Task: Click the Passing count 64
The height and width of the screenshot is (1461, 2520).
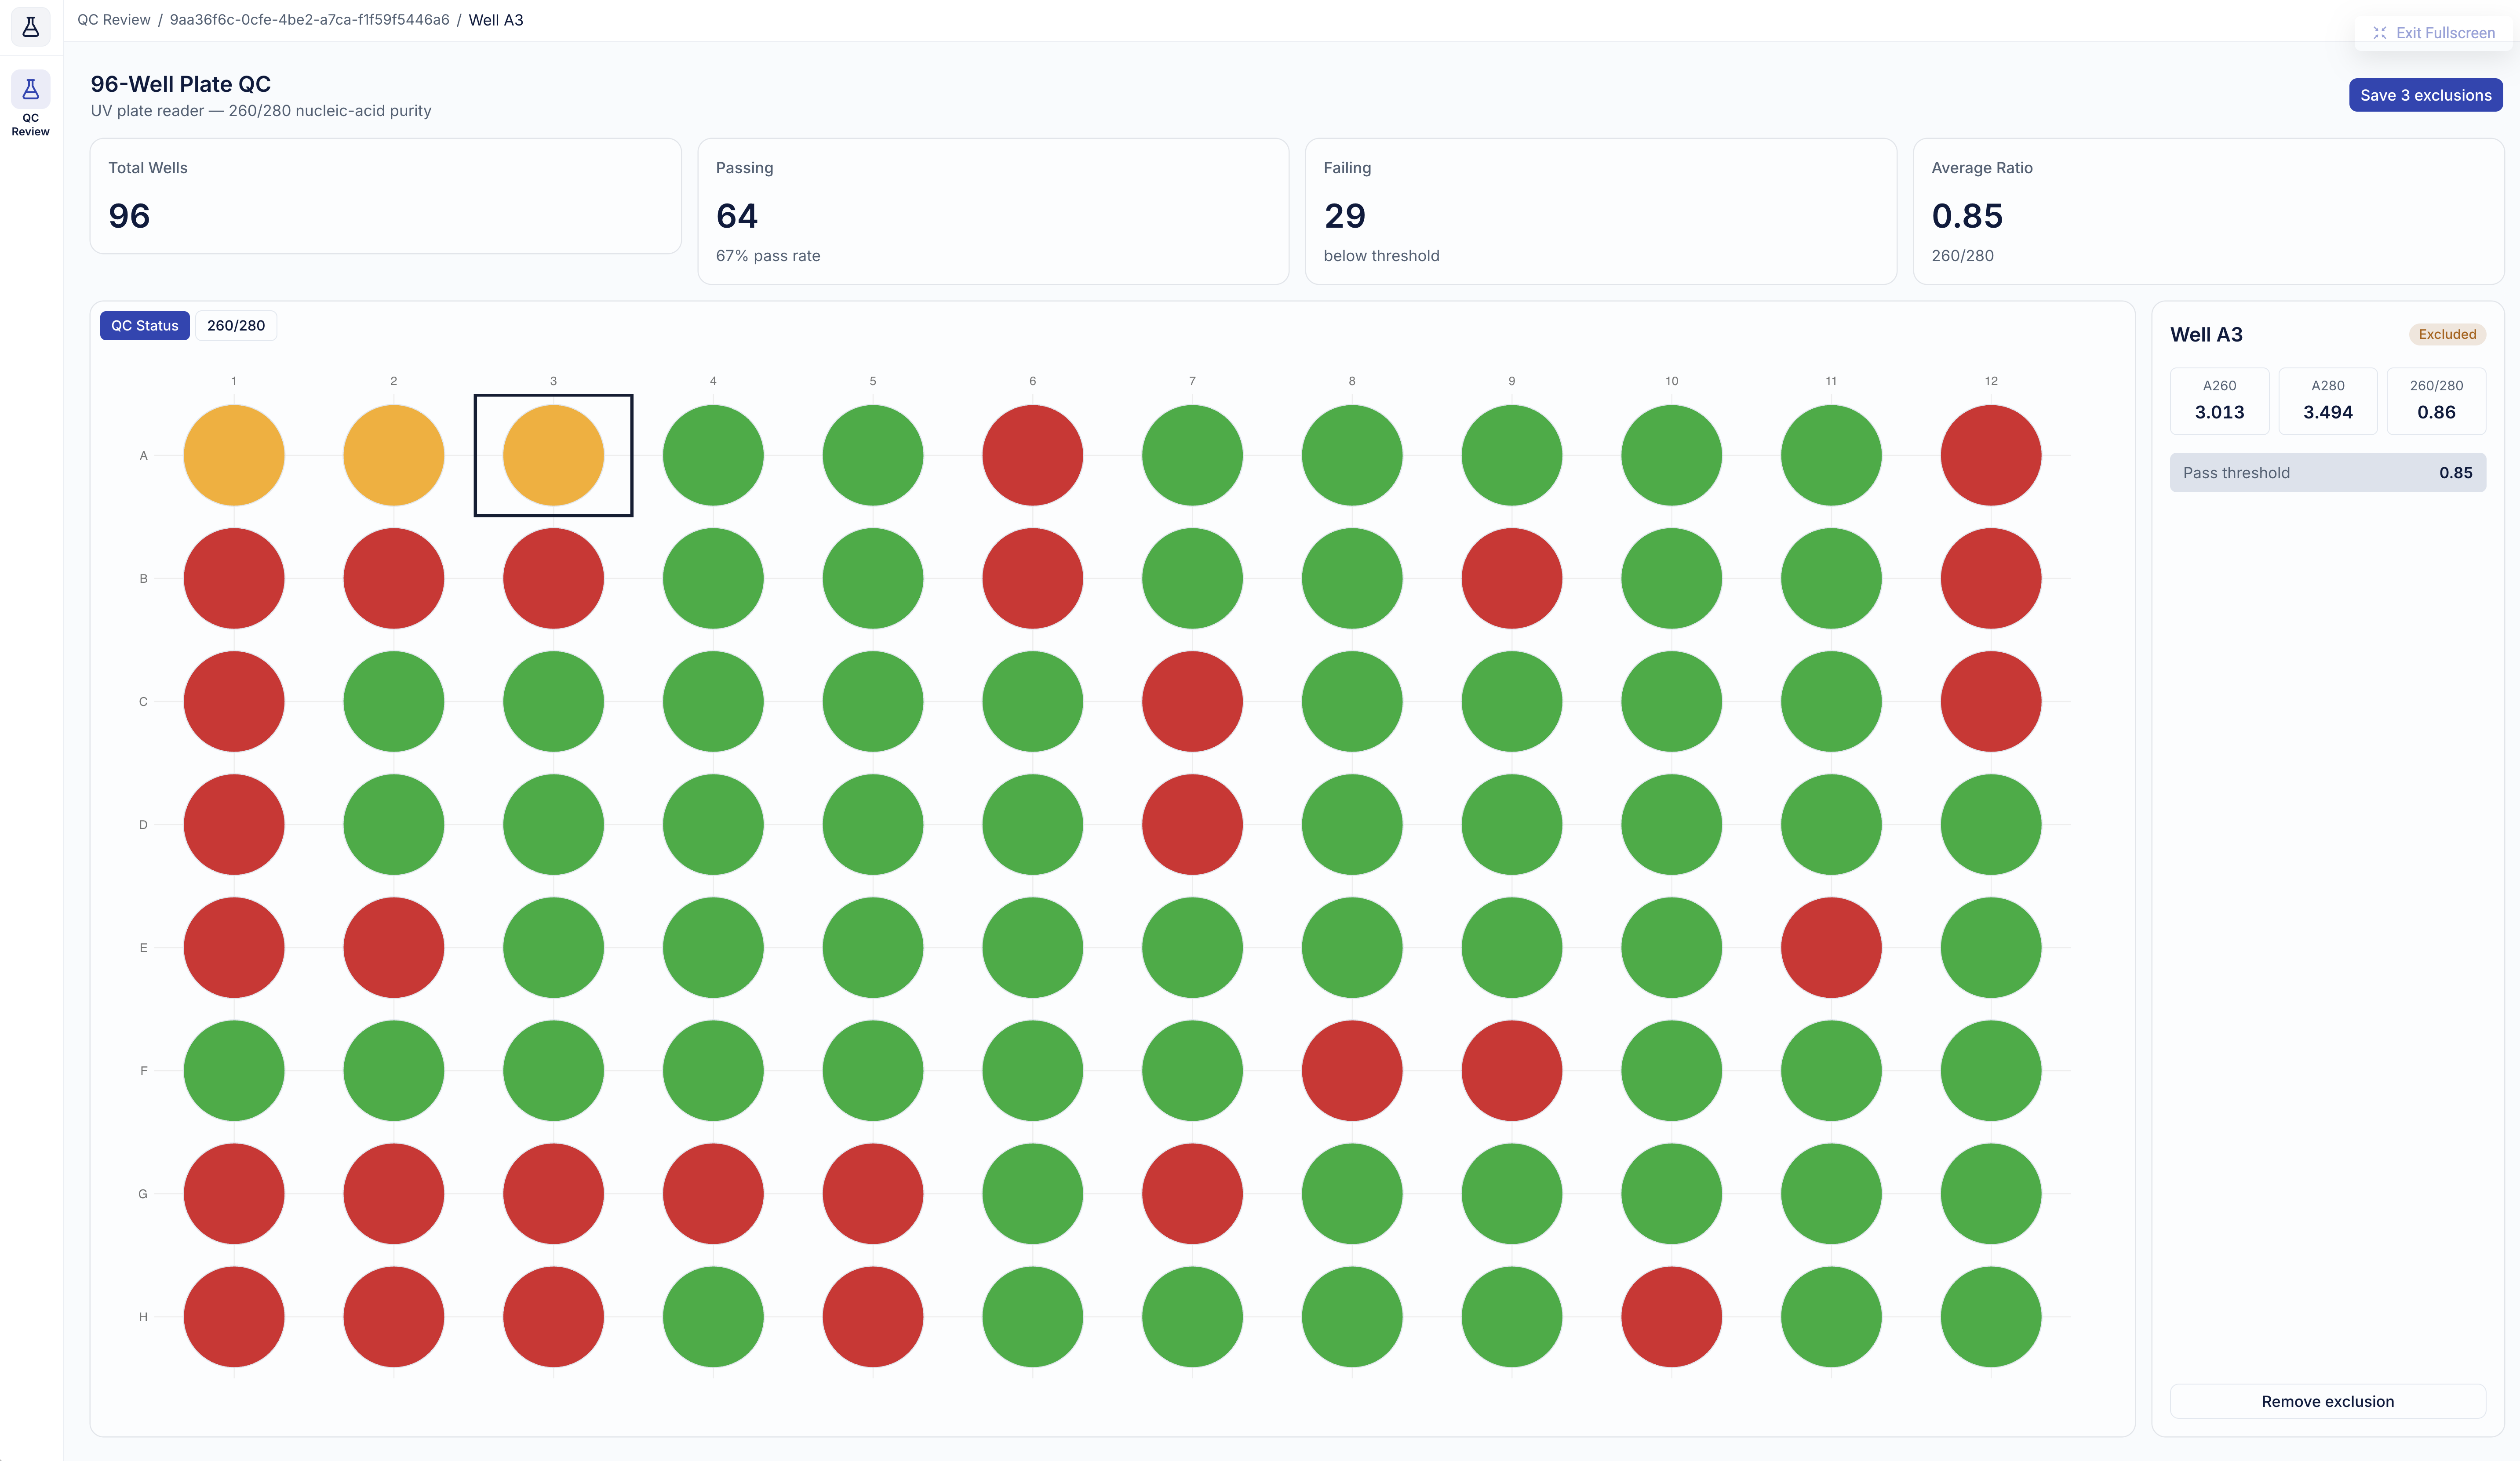Action: coord(737,216)
